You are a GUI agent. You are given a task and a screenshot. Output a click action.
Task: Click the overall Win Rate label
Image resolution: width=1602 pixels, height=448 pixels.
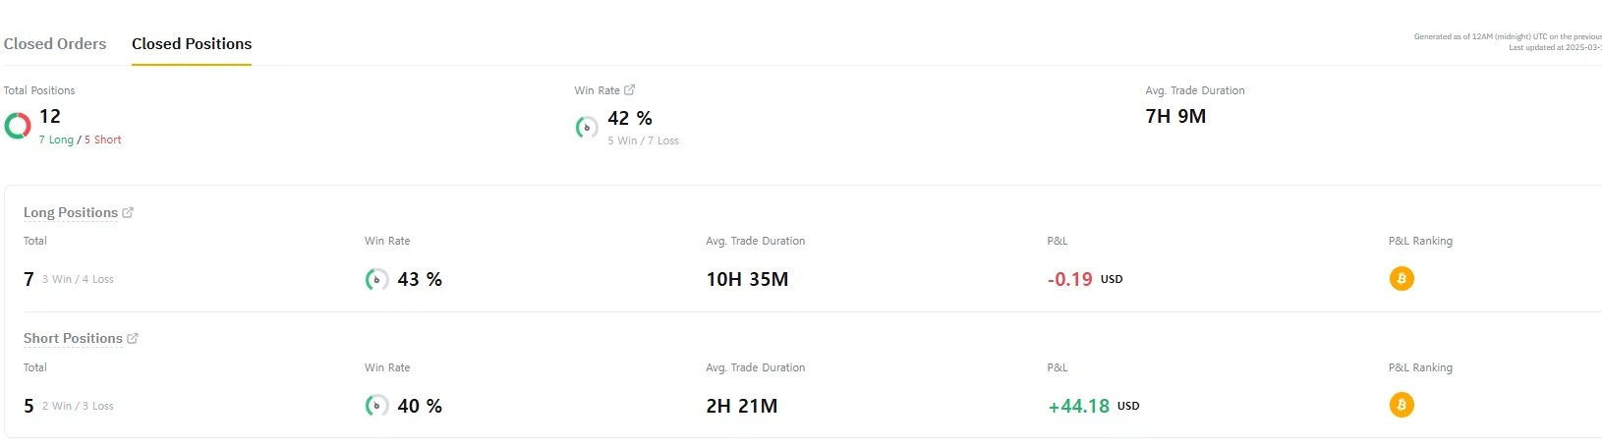pyautogui.click(x=597, y=90)
